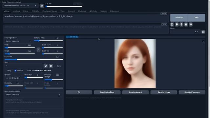Viewport: 210px width, 118px height.
Task: Click the page vertical scrollbar
Action: (209, 44)
